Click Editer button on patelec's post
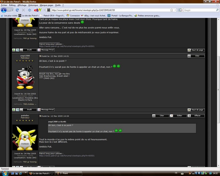 point(178,116)
